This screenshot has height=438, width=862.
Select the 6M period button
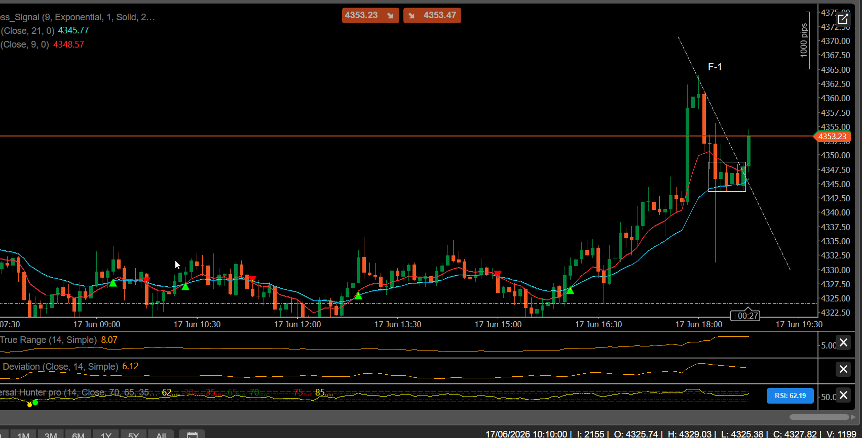coord(78,434)
